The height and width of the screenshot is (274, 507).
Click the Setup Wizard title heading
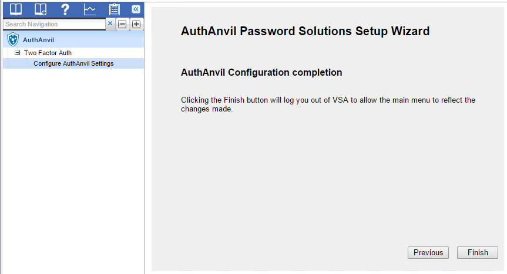coord(305,31)
